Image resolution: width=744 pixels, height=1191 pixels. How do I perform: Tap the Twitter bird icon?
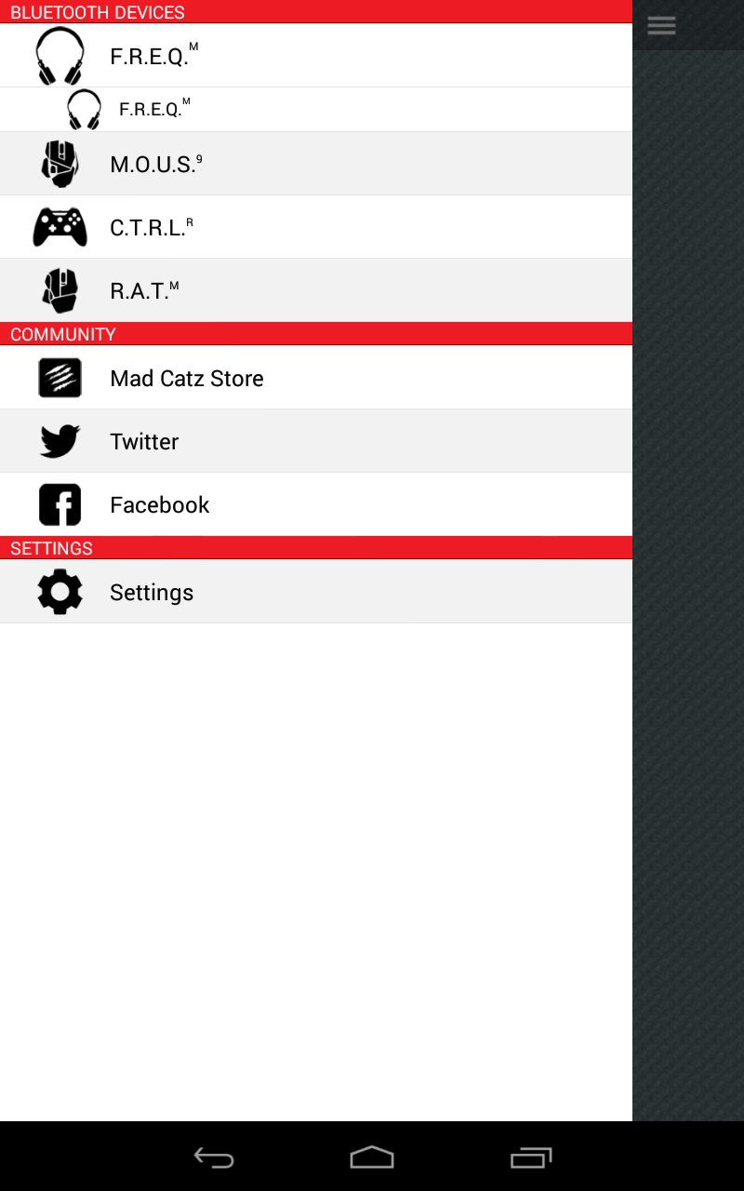[60, 441]
